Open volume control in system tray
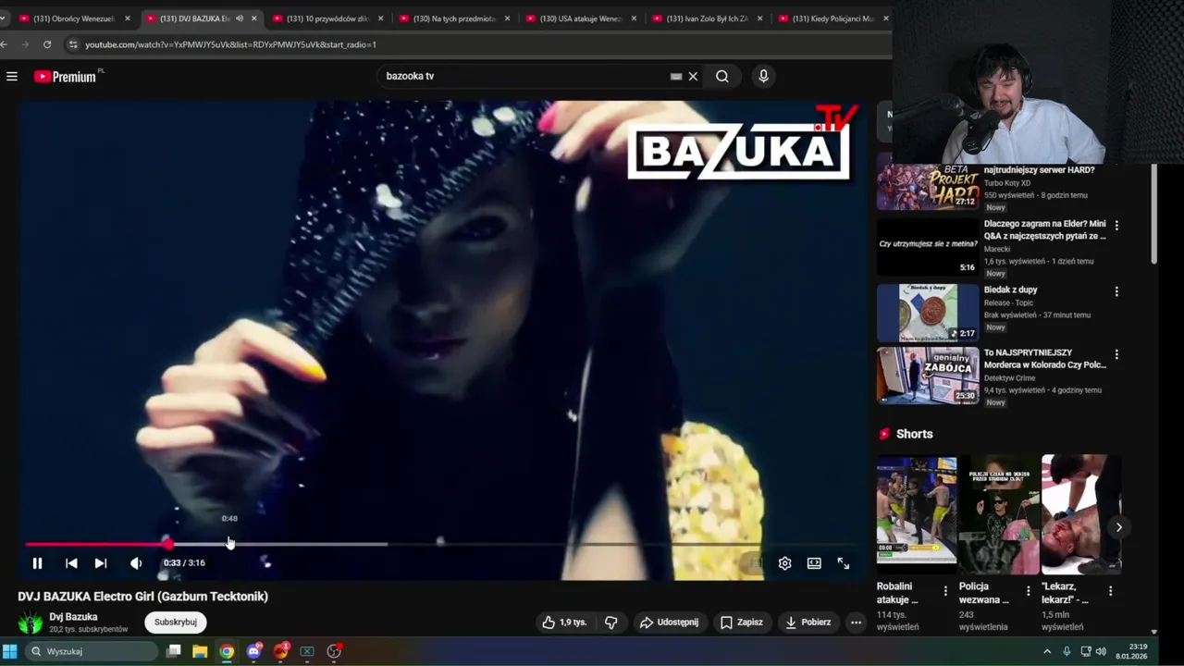The image size is (1184, 666). [x=1100, y=651]
